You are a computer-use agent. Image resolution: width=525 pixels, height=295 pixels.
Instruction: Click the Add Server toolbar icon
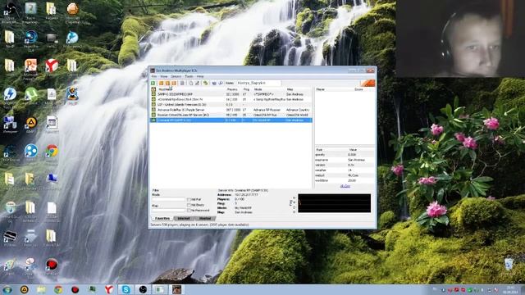coord(161,83)
